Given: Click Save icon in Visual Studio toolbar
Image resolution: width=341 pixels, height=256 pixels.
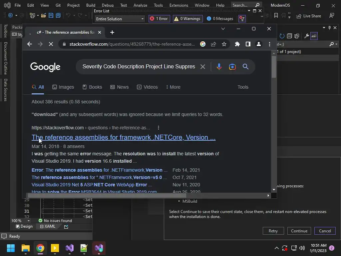Looking at the screenshot, I should [51, 15].
